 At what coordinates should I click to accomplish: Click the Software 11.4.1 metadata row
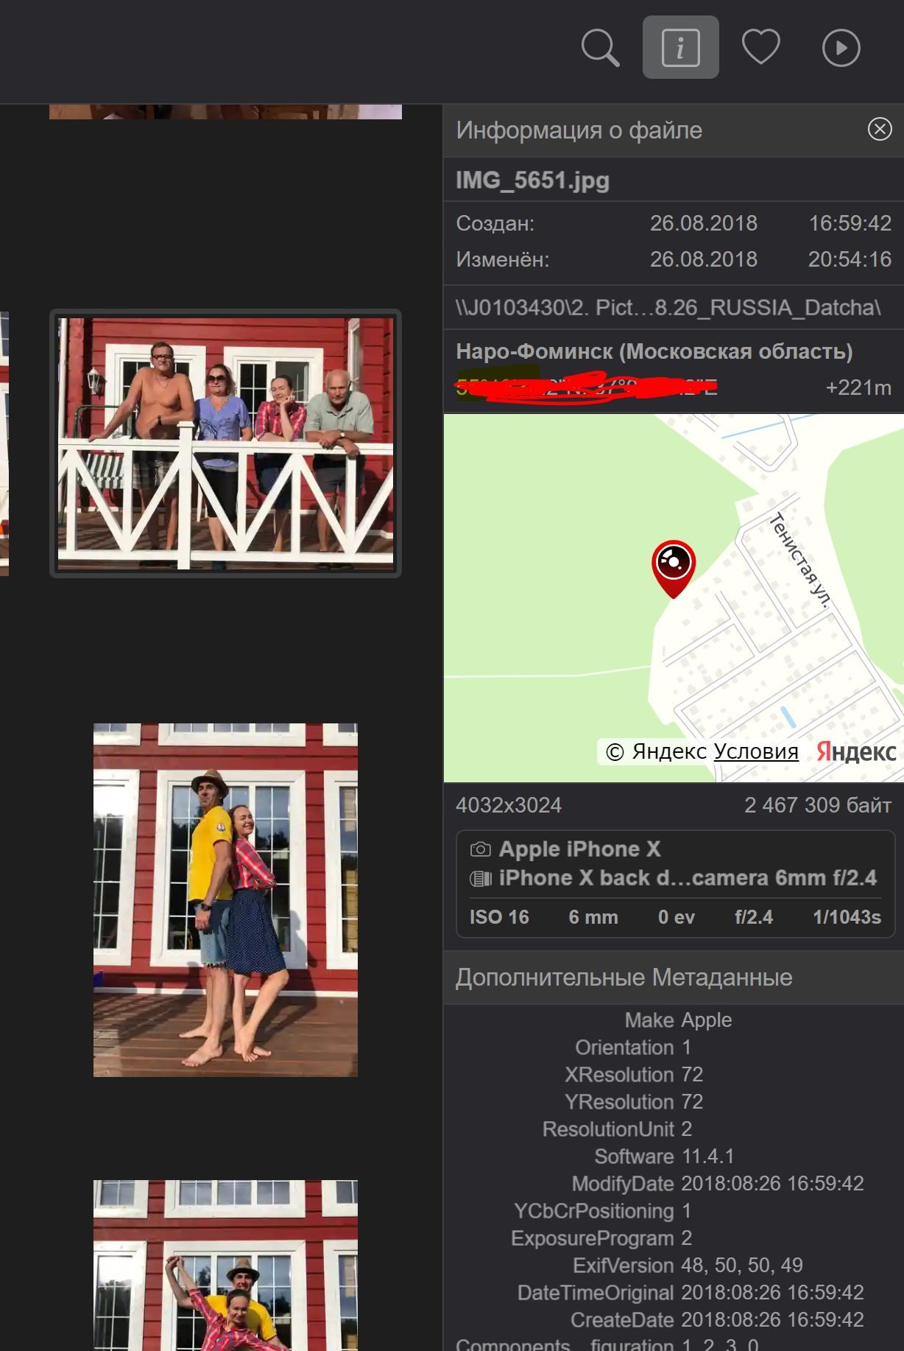664,1157
